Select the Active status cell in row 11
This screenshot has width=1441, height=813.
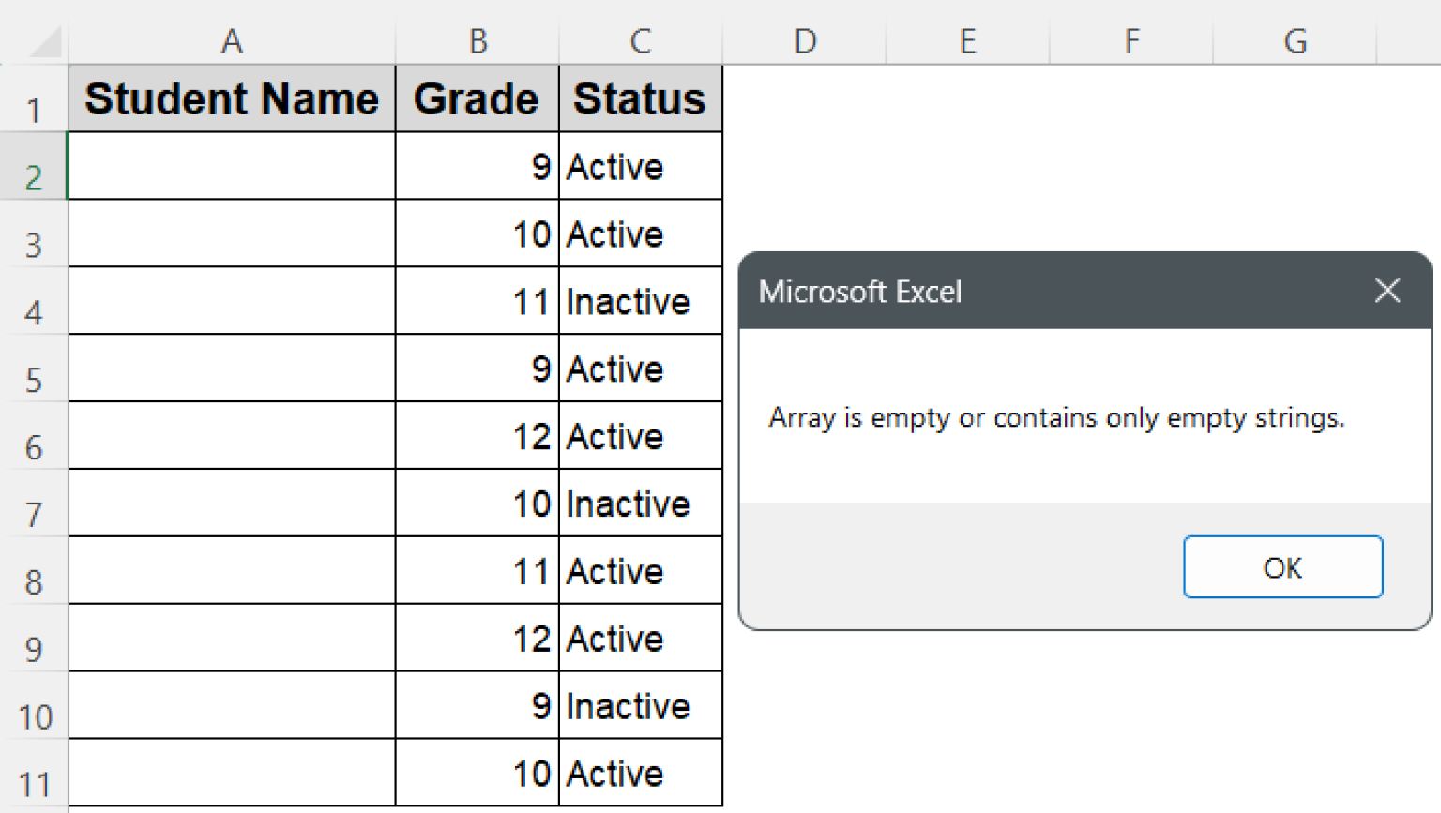coord(640,773)
